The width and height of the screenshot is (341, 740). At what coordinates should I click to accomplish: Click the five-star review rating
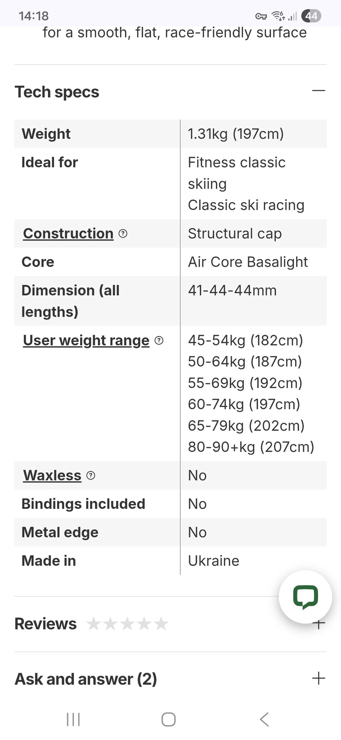click(x=127, y=624)
